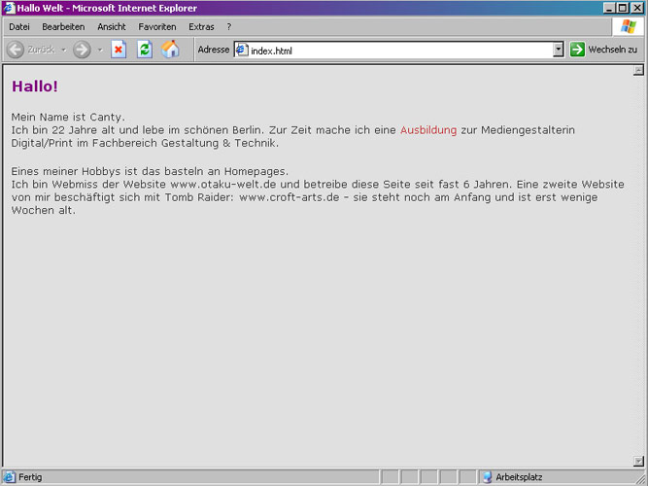Open the address bar dropdown list
648x486 pixels.
(x=559, y=50)
